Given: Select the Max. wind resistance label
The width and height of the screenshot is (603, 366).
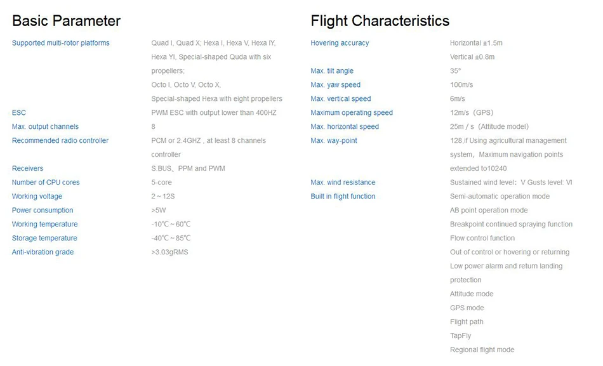Looking at the screenshot, I should point(343,182).
